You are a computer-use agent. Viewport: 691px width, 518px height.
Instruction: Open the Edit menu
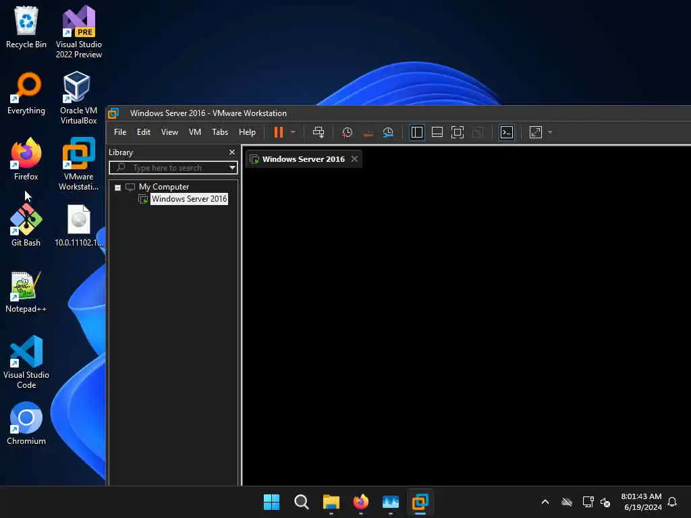[144, 132]
